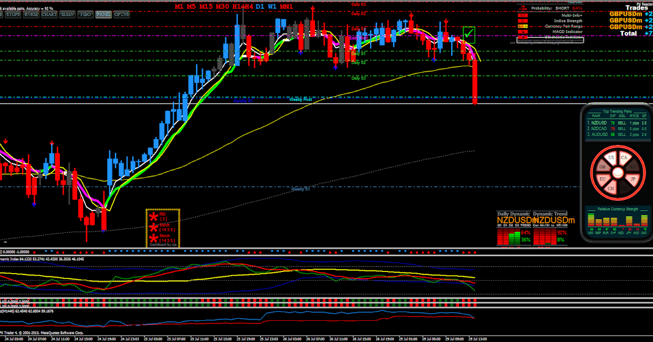Click the CAD strength bar

click(644, 220)
